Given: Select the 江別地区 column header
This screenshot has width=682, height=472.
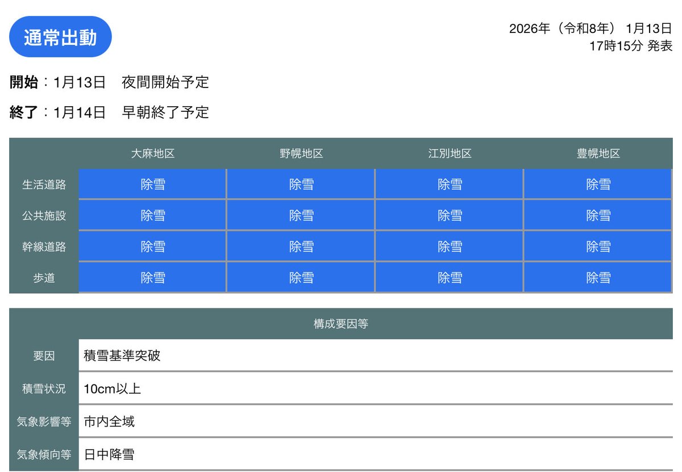Looking at the screenshot, I should 450,153.
